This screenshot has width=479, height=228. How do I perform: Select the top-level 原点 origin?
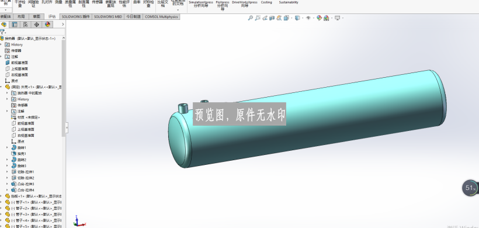12,81
